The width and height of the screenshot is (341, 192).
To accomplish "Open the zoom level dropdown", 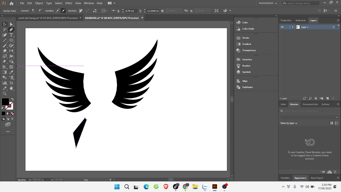I will coord(30,180).
